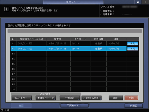The width and height of the screenshot is (149, 112).
Task: Open the USBメモリー import option
Action: [x=22, y=98]
